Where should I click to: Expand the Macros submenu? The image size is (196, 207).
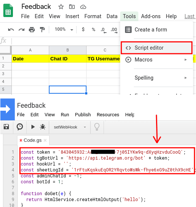click(156, 60)
